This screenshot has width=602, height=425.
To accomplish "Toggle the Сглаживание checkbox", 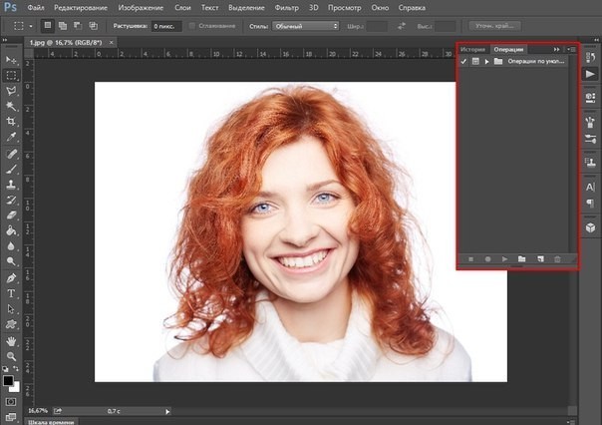I will pos(192,26).
